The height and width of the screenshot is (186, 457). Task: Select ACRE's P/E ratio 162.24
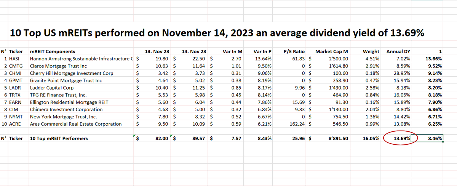tap(297, 124)
